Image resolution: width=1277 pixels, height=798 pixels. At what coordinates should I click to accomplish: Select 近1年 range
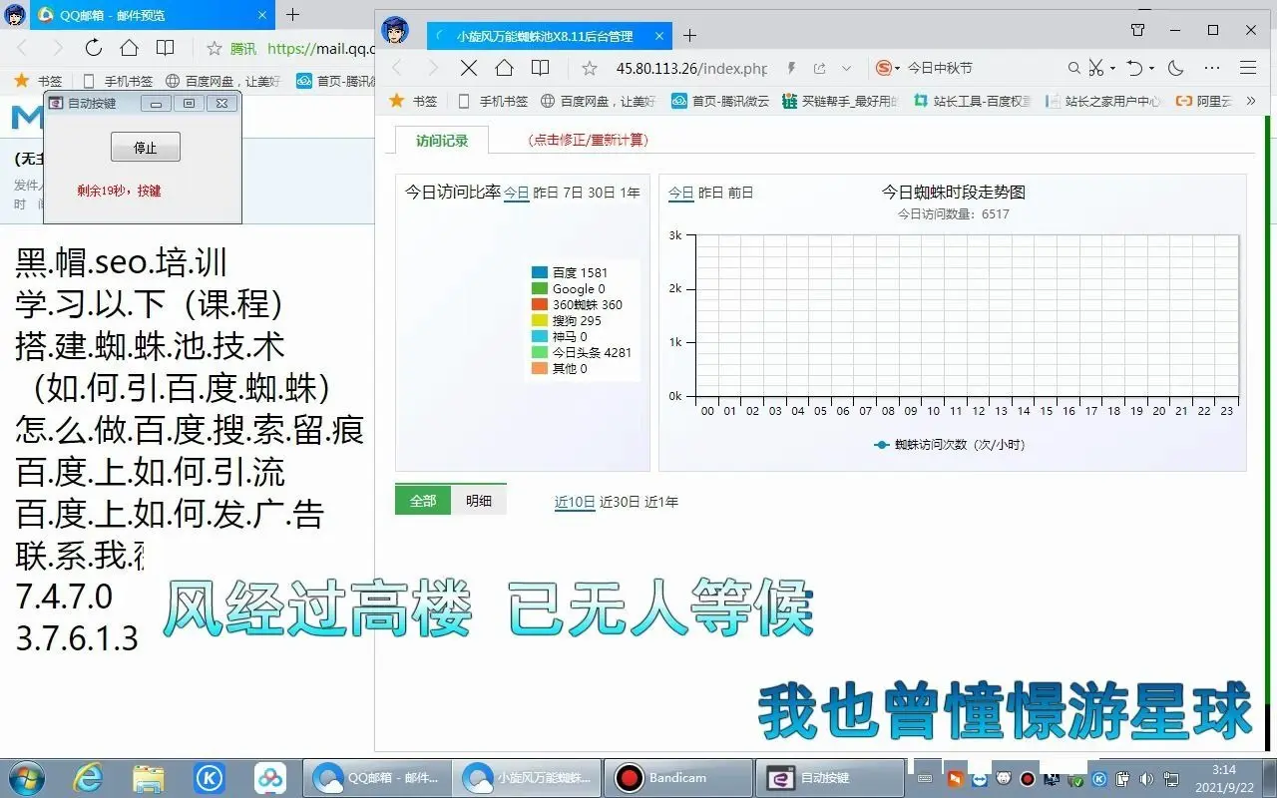coord(661,502)
